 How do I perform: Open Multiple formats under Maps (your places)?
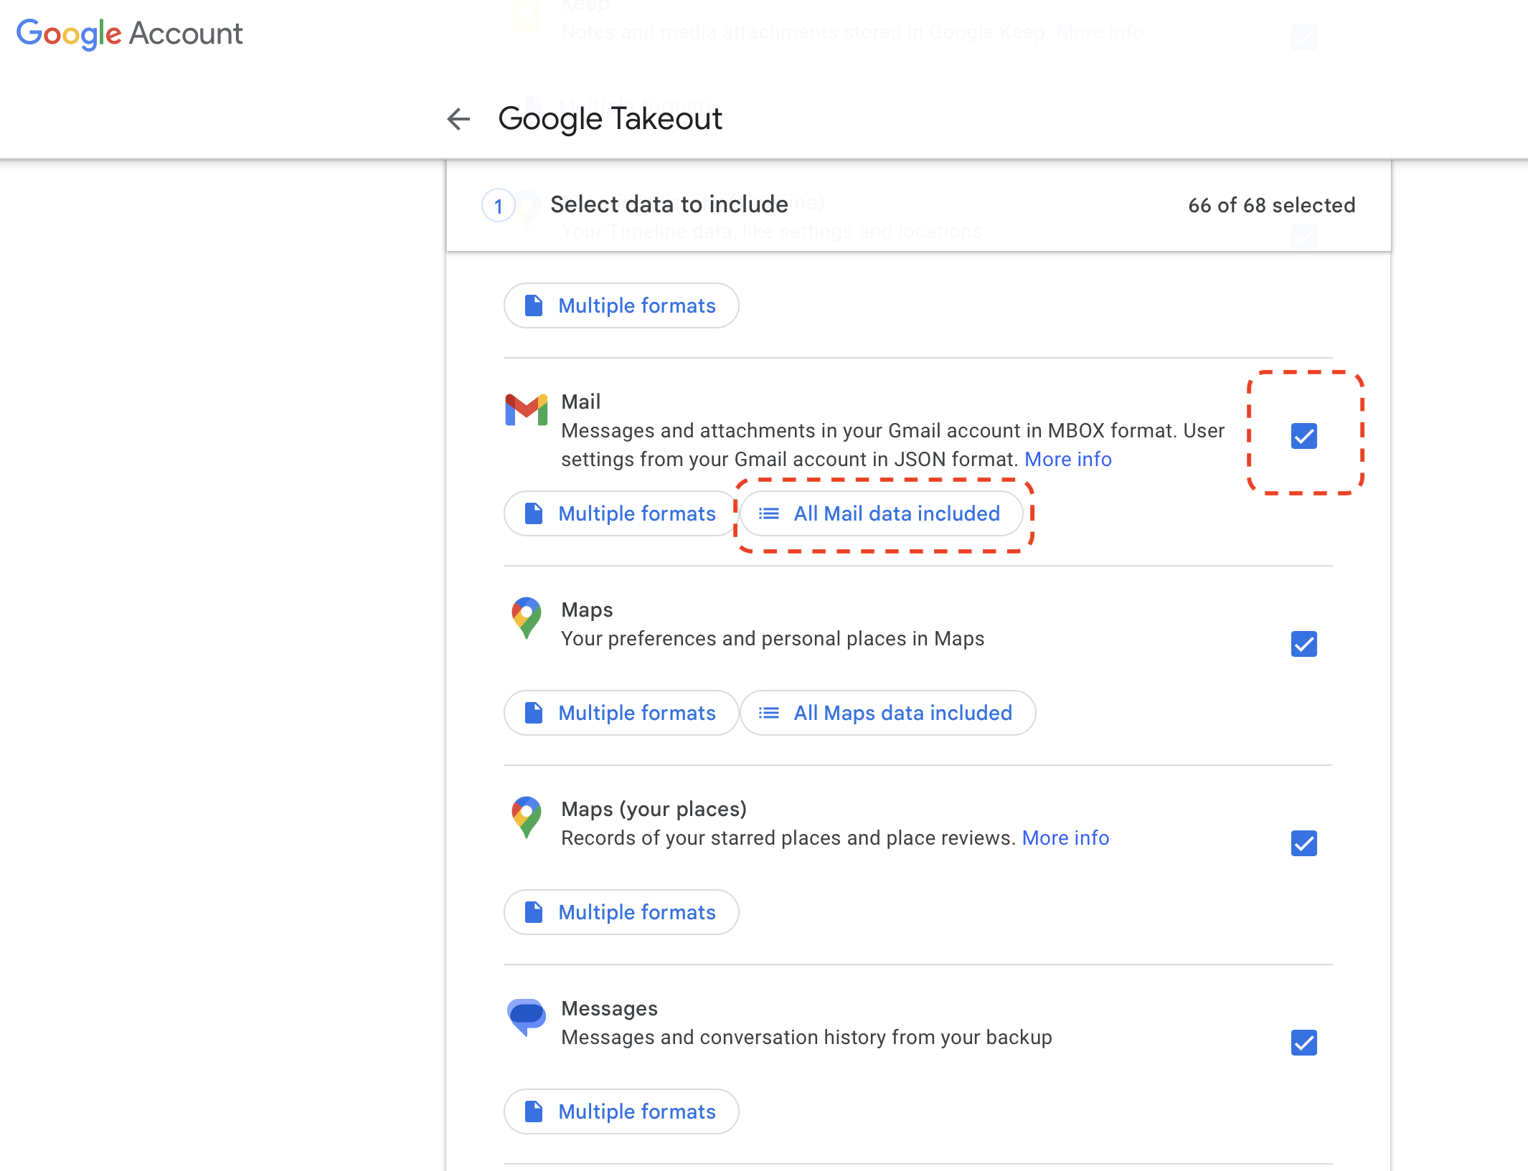pos(621,912)
